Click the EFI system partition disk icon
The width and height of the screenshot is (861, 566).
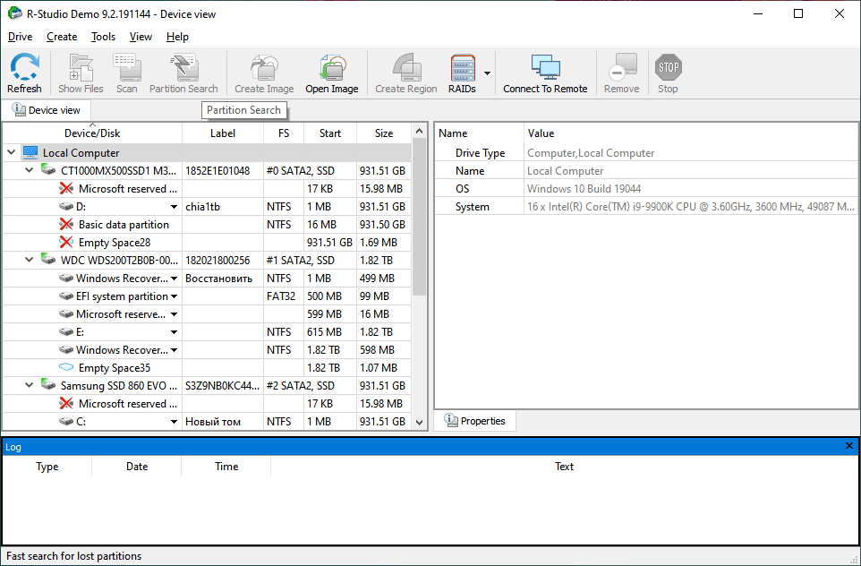(66, 296)
